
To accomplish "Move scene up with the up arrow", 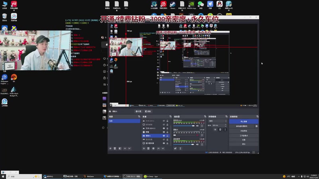I will point(125,148).
